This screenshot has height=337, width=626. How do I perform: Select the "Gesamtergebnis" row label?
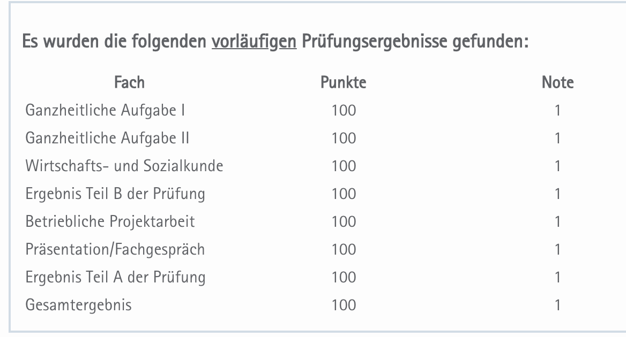pos(78,305)
